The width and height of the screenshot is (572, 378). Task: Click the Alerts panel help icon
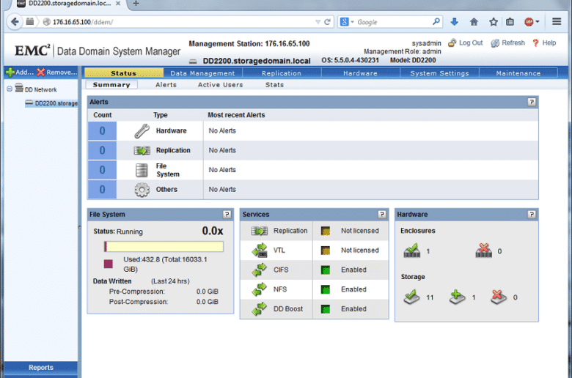click(532, 102)
